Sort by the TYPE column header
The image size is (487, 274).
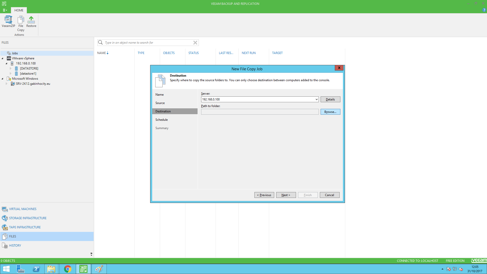(x=141, y=53)
